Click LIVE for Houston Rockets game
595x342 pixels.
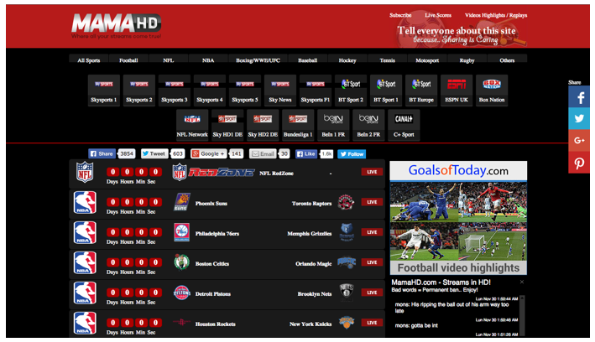[372, 323]
